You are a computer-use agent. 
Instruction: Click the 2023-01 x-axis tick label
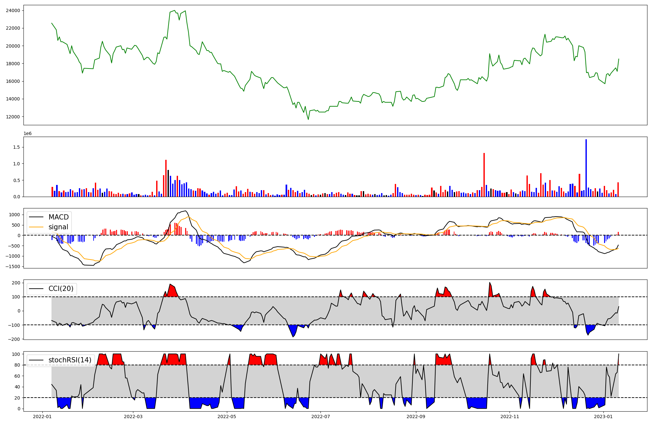(x=603, y=416)
